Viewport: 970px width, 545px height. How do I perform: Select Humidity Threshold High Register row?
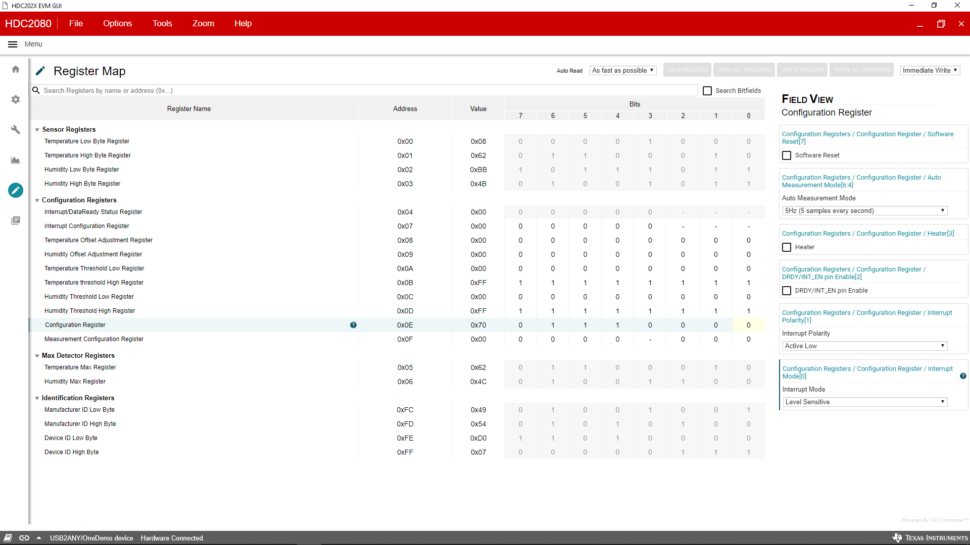click(397, 311)
